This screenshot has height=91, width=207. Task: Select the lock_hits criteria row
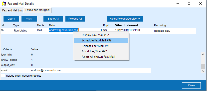click(x=6, y=55)
